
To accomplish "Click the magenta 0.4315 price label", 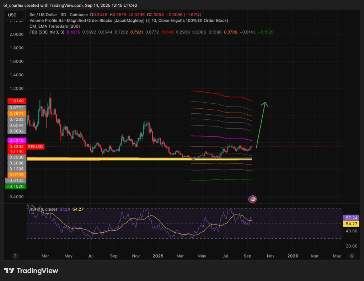I will (x=16, y=141).
